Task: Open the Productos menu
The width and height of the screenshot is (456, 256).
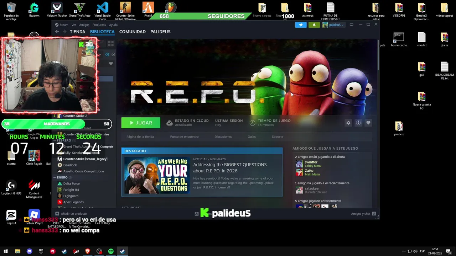Action: coord(99,25)
